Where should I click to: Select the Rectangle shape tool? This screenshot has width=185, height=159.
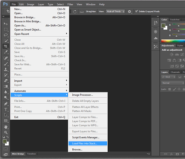tap(6, 121)
